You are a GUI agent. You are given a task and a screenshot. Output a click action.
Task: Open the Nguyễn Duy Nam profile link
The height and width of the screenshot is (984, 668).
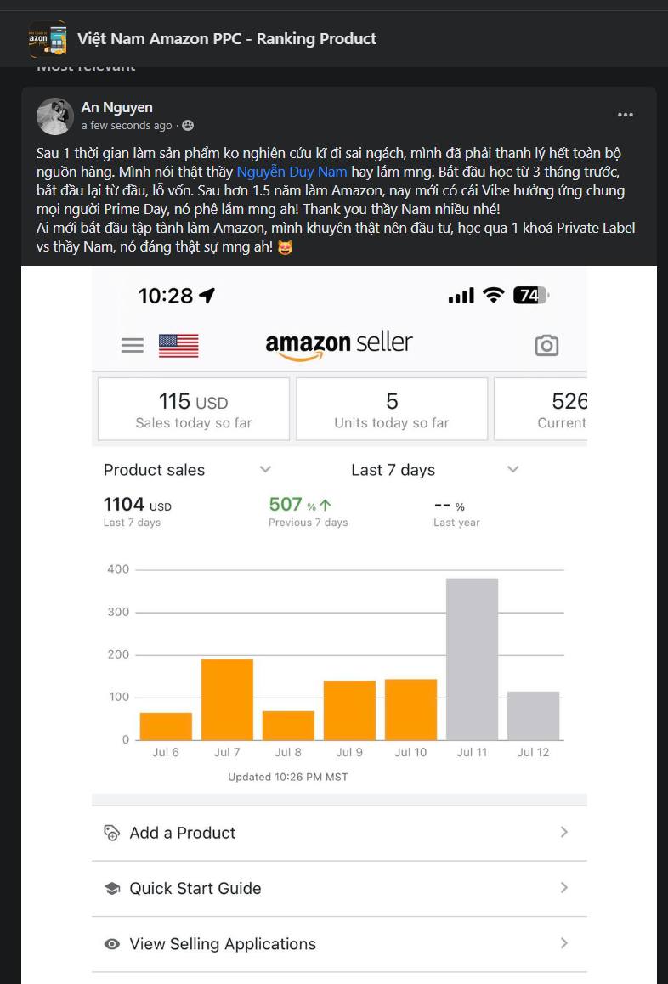point(292,172)
